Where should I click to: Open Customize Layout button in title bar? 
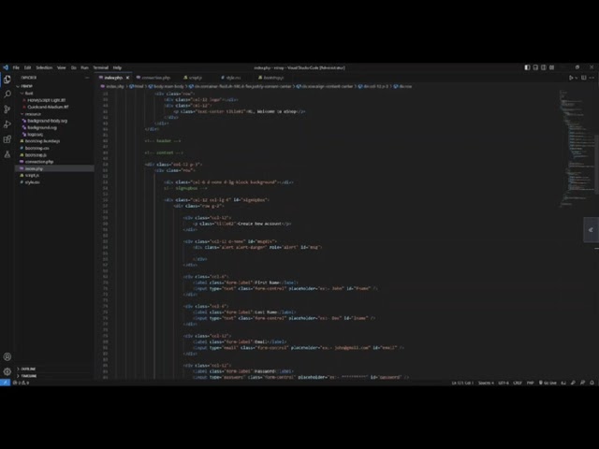point(552,67)
